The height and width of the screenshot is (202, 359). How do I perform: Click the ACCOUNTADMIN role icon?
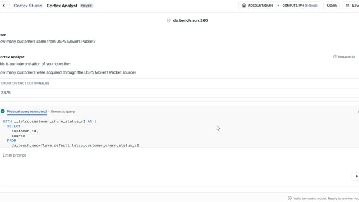click(x=244, y=6)
